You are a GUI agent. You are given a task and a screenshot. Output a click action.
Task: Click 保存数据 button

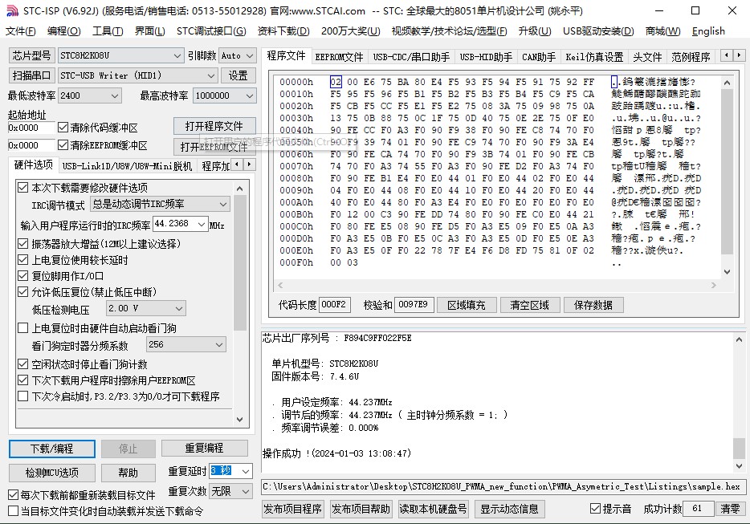pyautogui.click(x=593, y=305)
